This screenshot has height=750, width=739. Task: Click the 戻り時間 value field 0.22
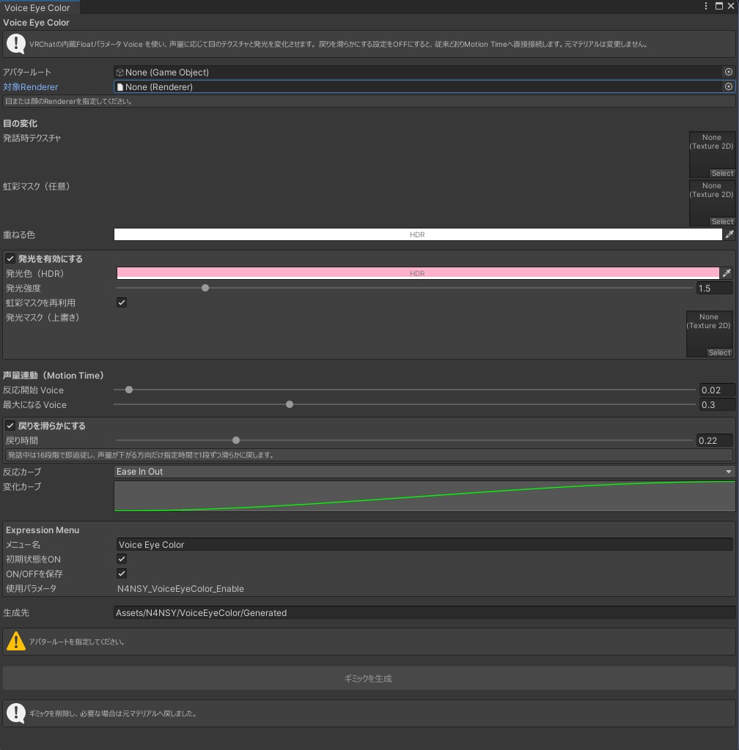(x=714, y=440)
